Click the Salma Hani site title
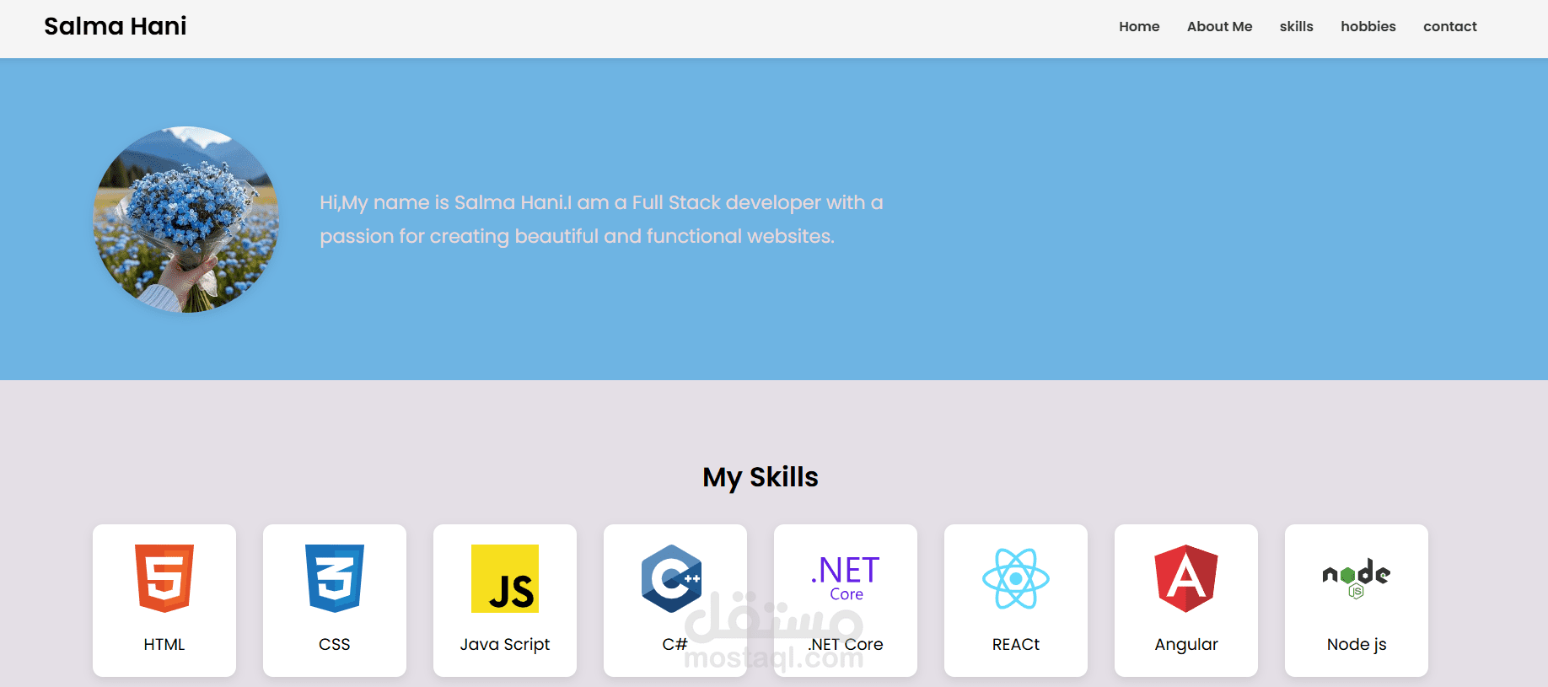 tap(116, 26)
